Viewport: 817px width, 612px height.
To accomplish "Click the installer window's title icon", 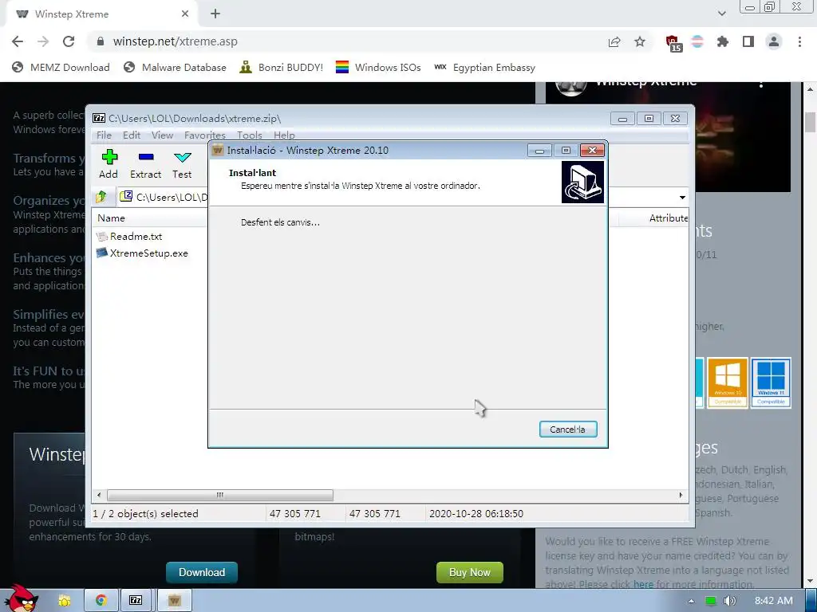I will [x=219, y=151].
